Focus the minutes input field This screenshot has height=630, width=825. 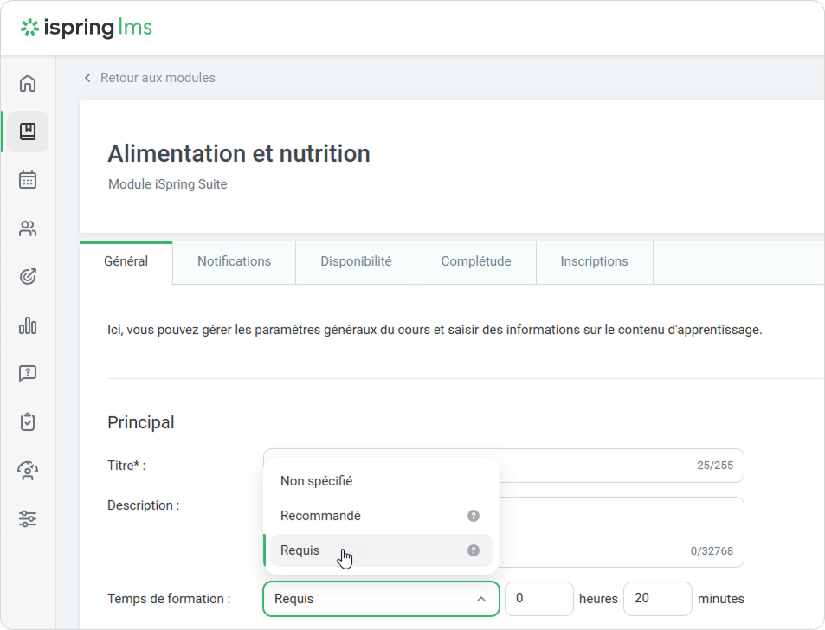656,599
